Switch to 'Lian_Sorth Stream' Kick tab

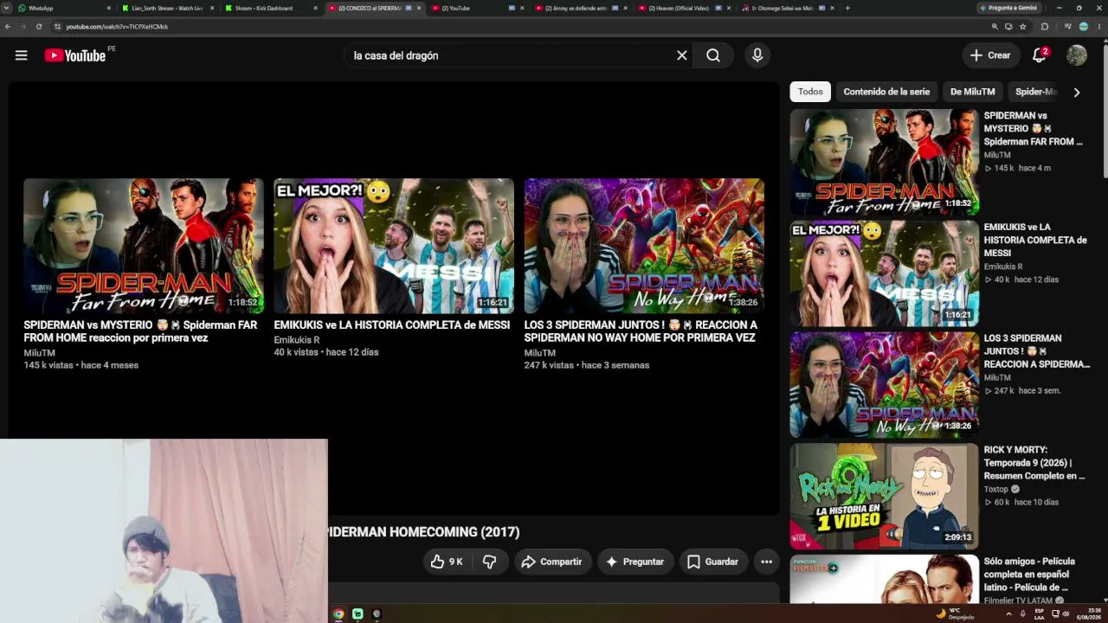168,8
